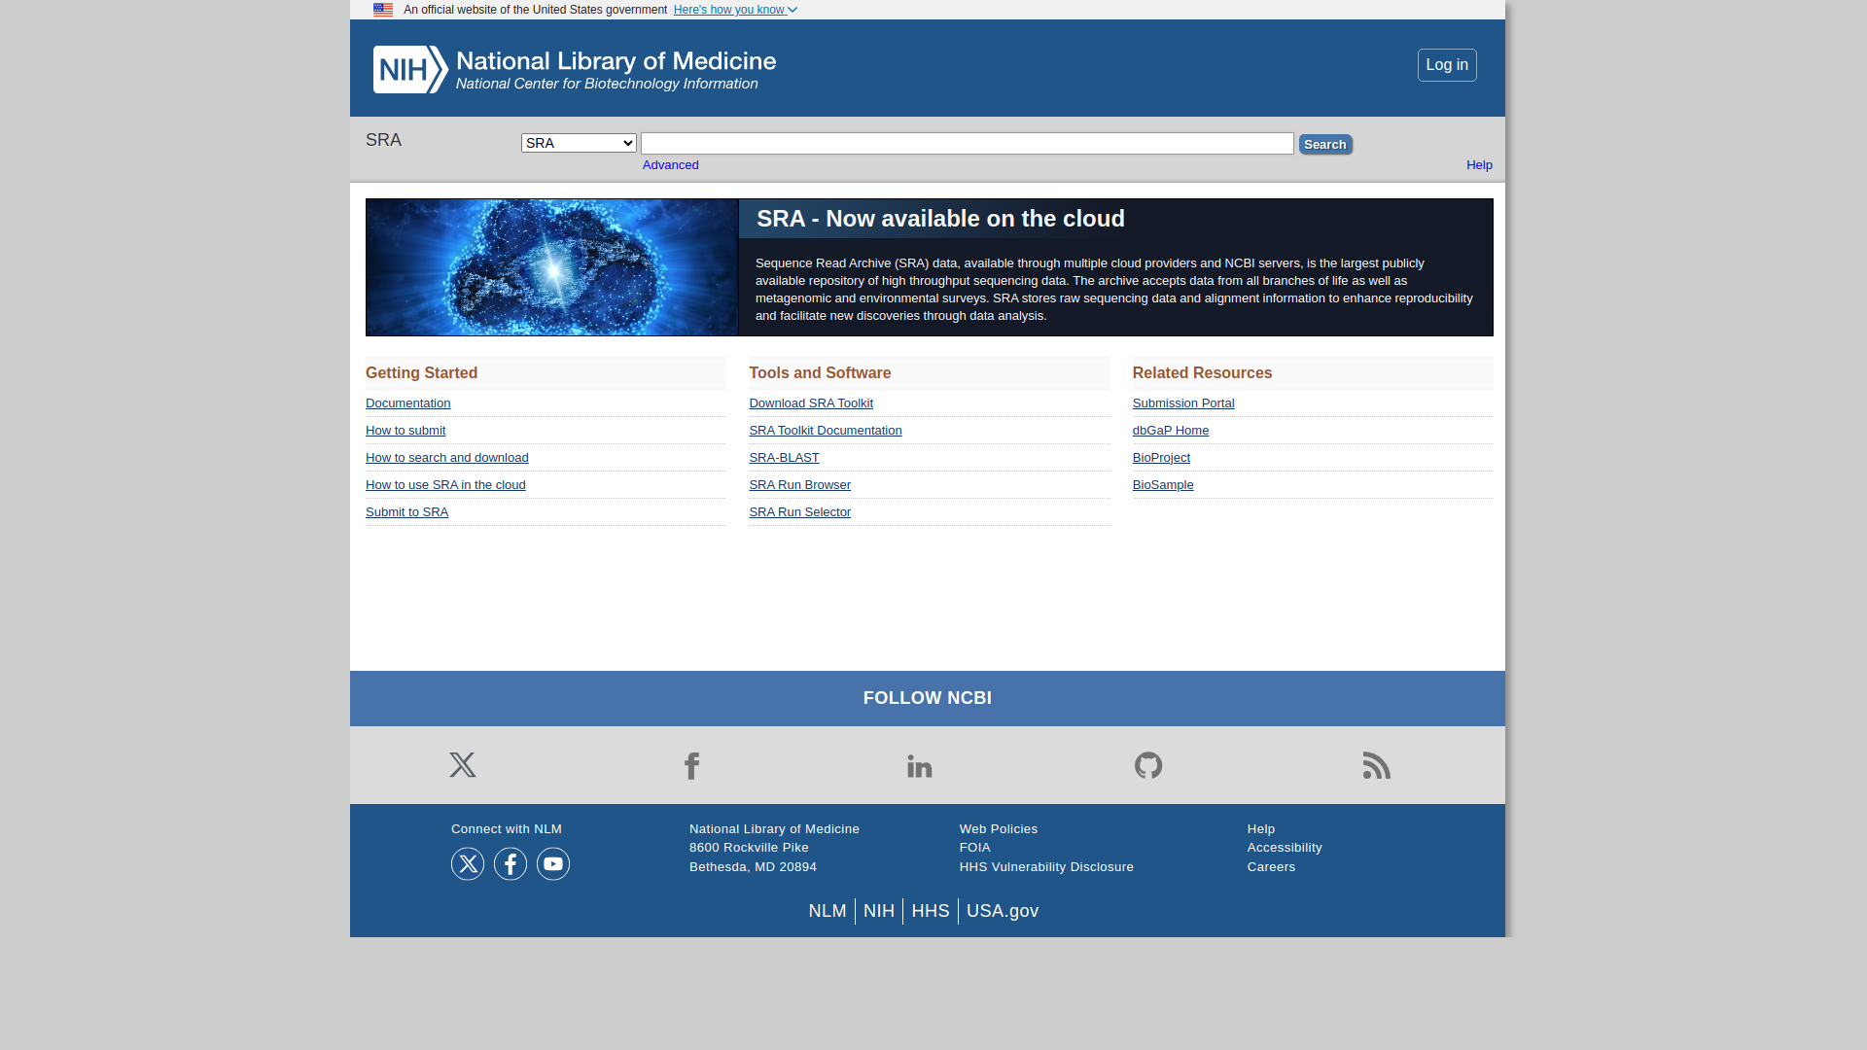Open the FOIA footer link
The width and height of the screenshot is (1867, 1050).
[x=975, y=848]
